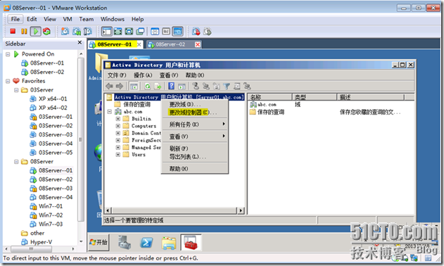Collapse the 08Server sidebar folder
The height and width of the screenshot is (266, 444).
[16, 162]
